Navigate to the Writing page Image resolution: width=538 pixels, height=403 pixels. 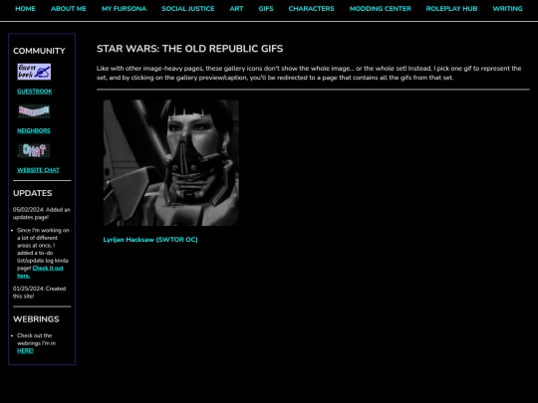[507, 9]
